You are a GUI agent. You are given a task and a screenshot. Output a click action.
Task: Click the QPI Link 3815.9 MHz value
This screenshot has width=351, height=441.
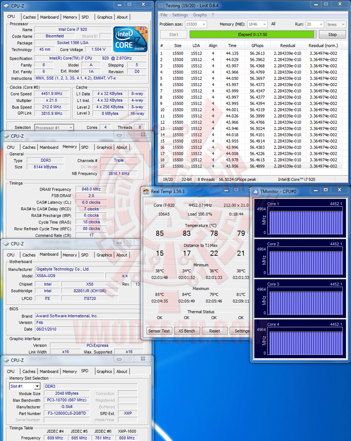tap(52, 113)
